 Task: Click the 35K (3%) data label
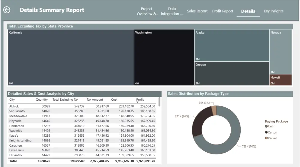tap(204, 103)
